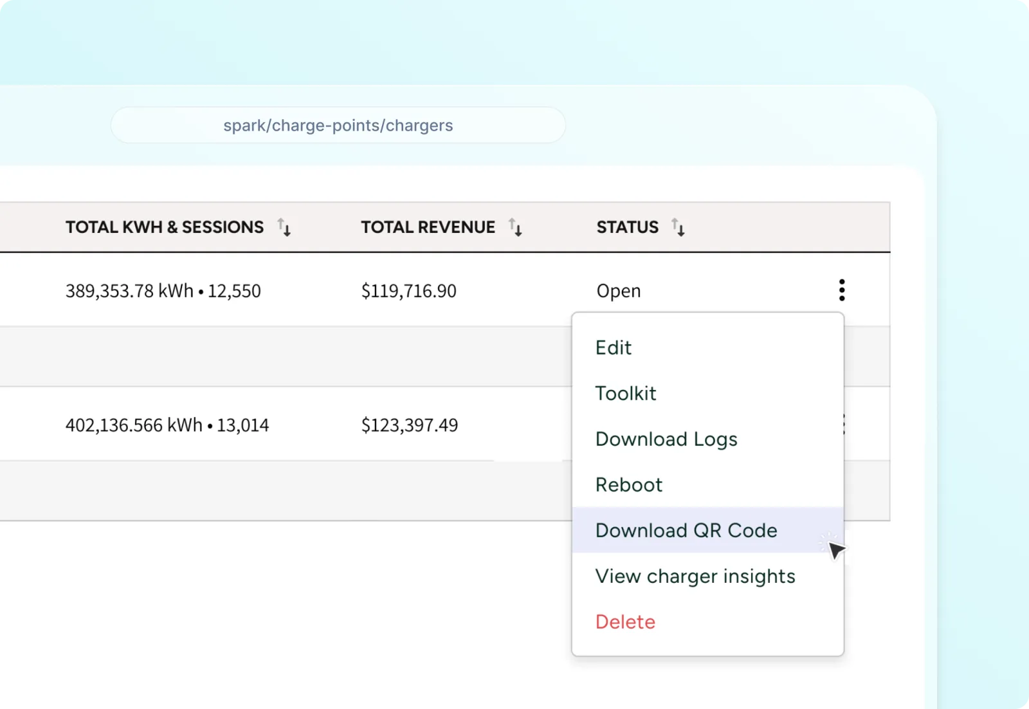Choose Edit from the context menu
The height and width of the screenshot is (709, 1029).
click(x=614, y=347)
